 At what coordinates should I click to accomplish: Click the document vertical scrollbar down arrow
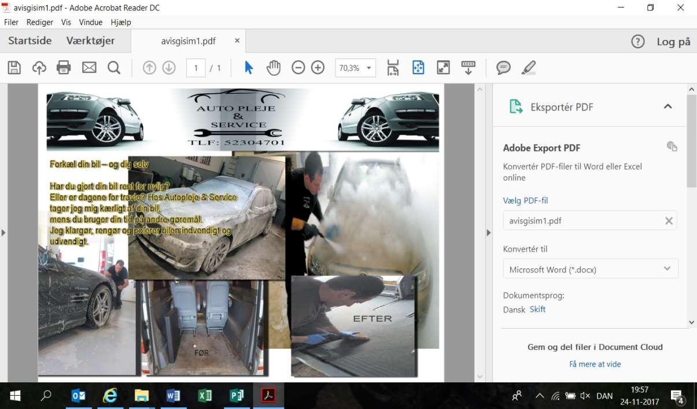point(479,377)
